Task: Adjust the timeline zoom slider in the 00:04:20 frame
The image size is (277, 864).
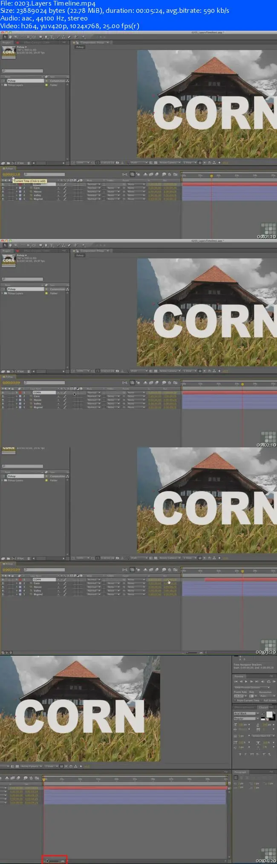Action: click(55, 861)
